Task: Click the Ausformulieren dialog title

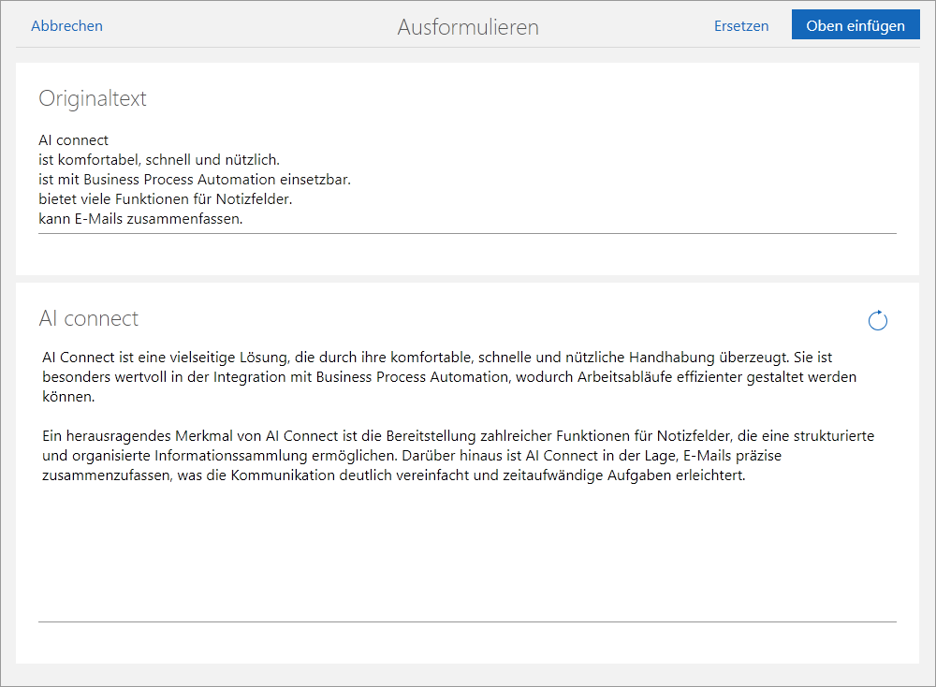Action: pos(467,27)
